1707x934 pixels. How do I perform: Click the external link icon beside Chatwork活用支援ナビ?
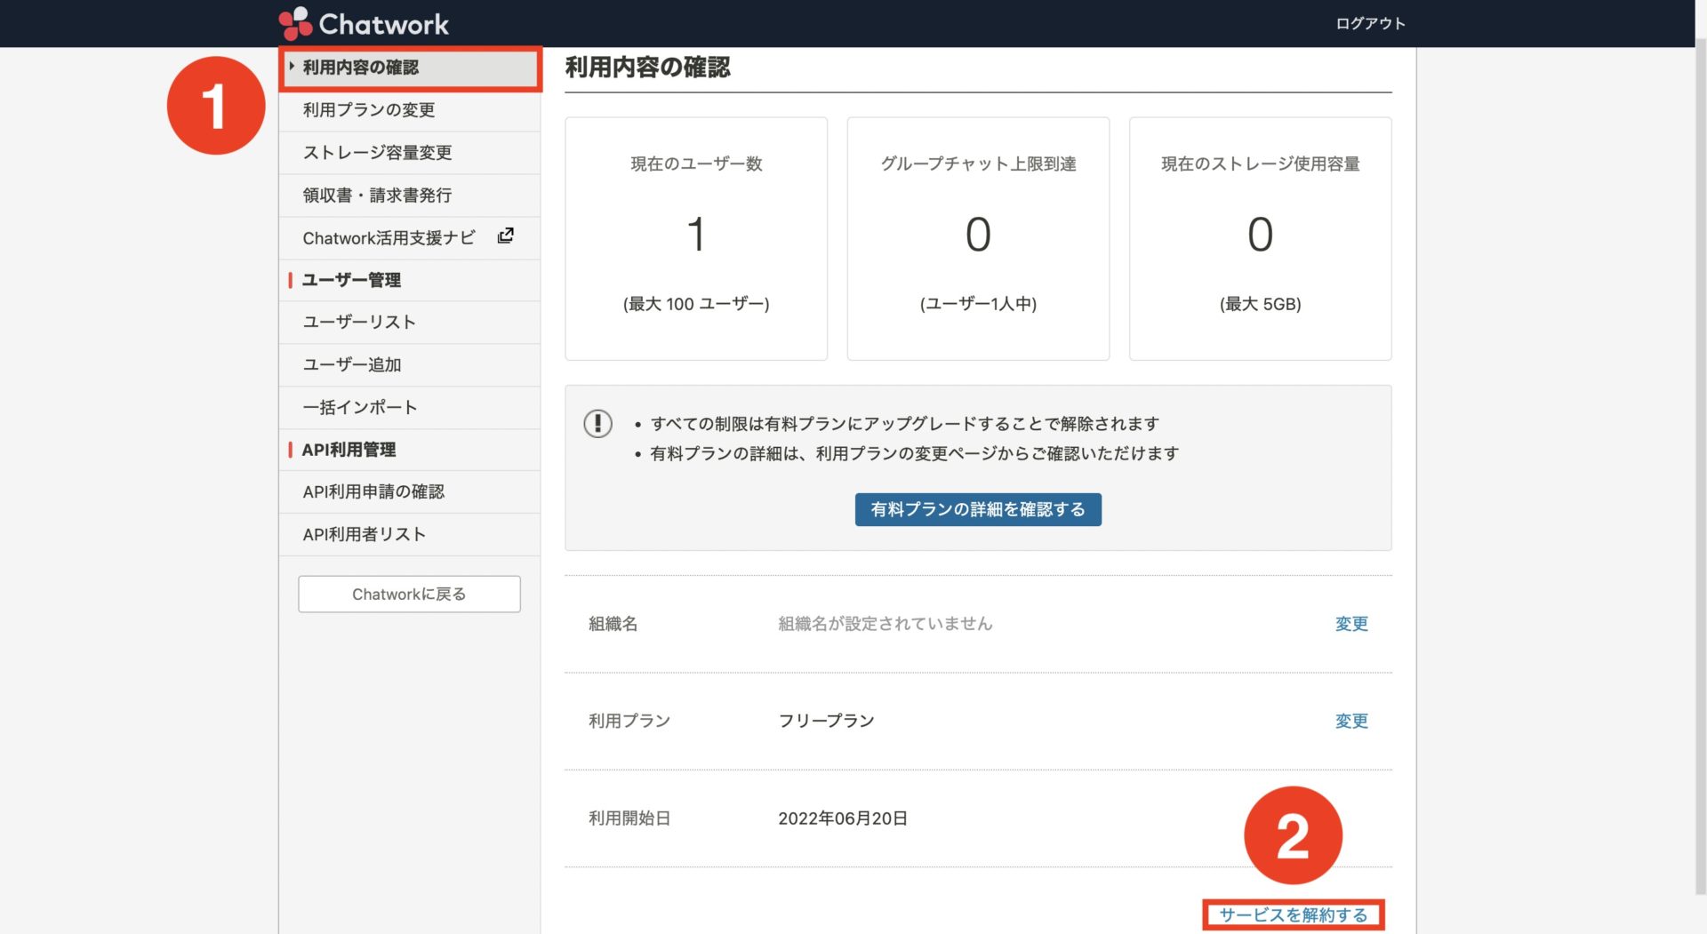tap(505, 235)
